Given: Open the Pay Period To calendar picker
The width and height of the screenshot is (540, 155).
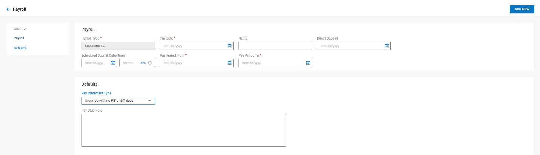Looking at the screenshot, I should (x=308, y=63).
